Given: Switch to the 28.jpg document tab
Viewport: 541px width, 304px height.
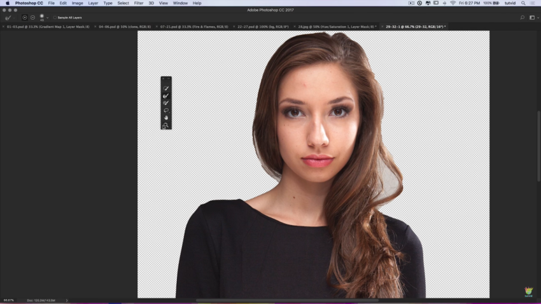Looking at the screenshot, I should coord(337,27).
